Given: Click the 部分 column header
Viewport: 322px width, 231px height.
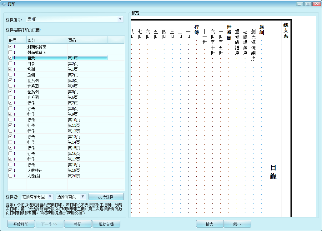Looking at the screenshot, I should tap(47, 40).
